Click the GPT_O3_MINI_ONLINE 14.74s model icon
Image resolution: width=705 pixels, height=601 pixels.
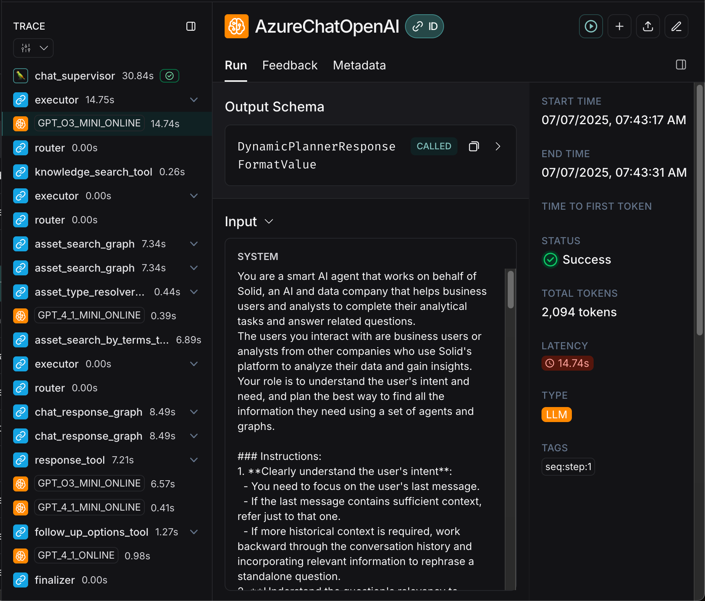21,123
